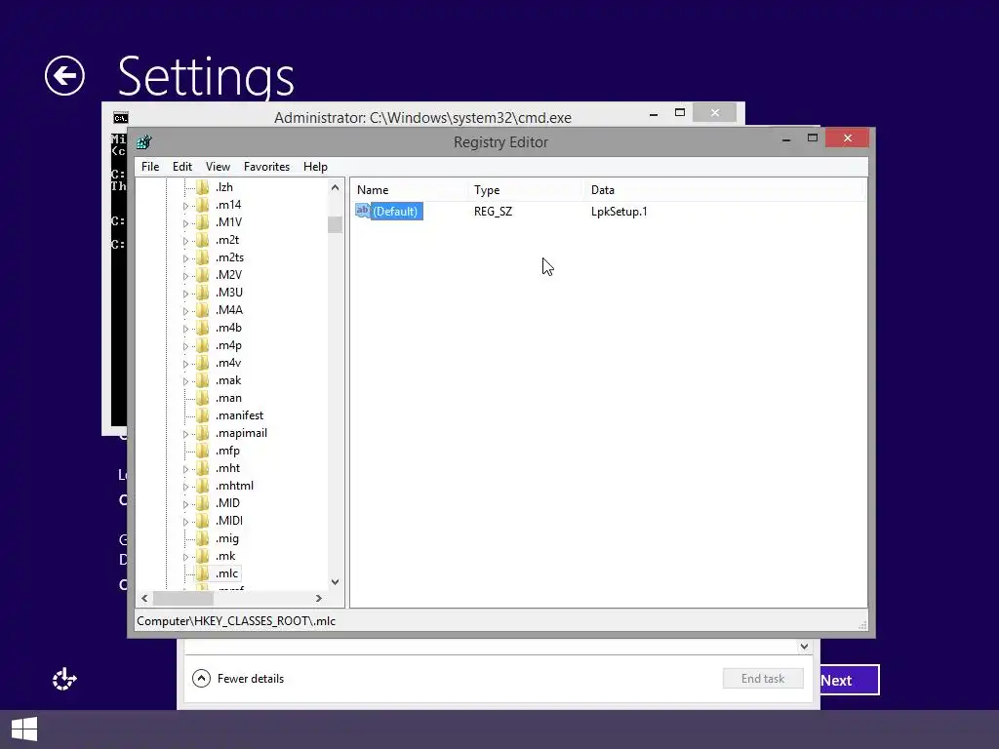Click the .mfp folder icon
This screenshot has height=749, width=999.
coord(203,451)
